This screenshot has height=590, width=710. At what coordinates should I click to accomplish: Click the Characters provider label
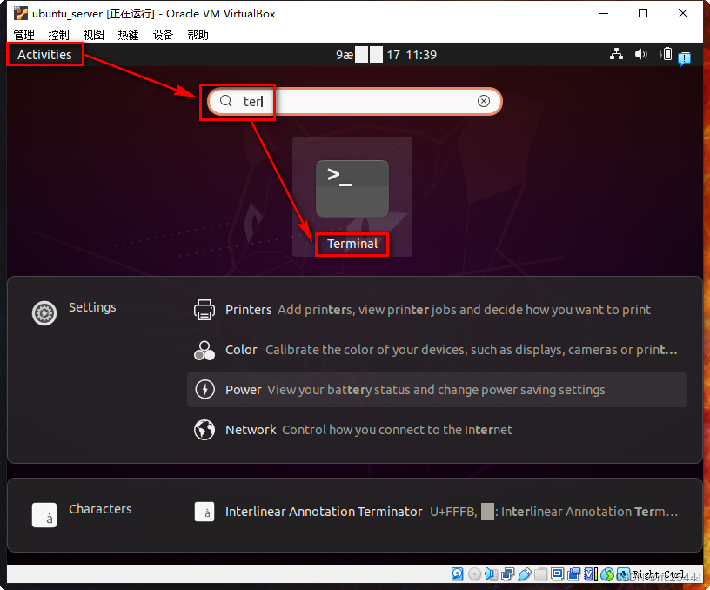pyautogui.click(x=100, y=509)
